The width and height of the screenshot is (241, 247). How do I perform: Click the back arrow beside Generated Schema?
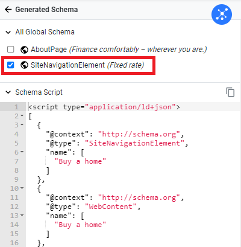(8, 10)
